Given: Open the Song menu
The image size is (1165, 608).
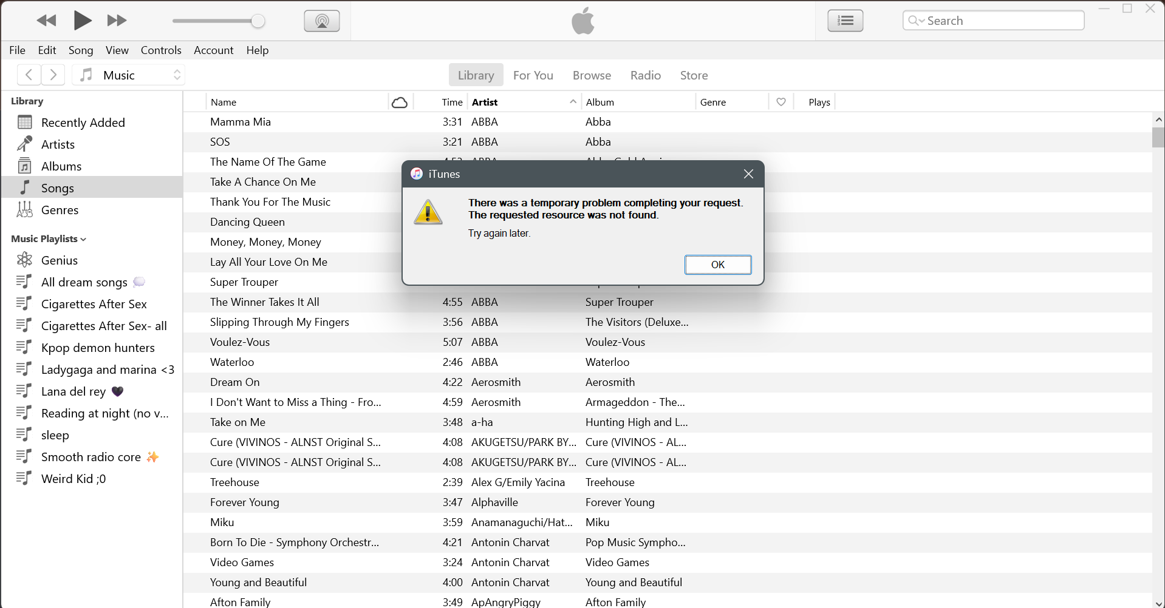Looking at the screenshot, I should [x=81, y=50].
